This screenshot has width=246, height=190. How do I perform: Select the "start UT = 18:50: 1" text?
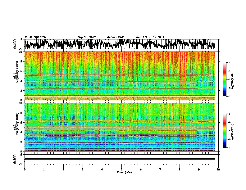150,37
